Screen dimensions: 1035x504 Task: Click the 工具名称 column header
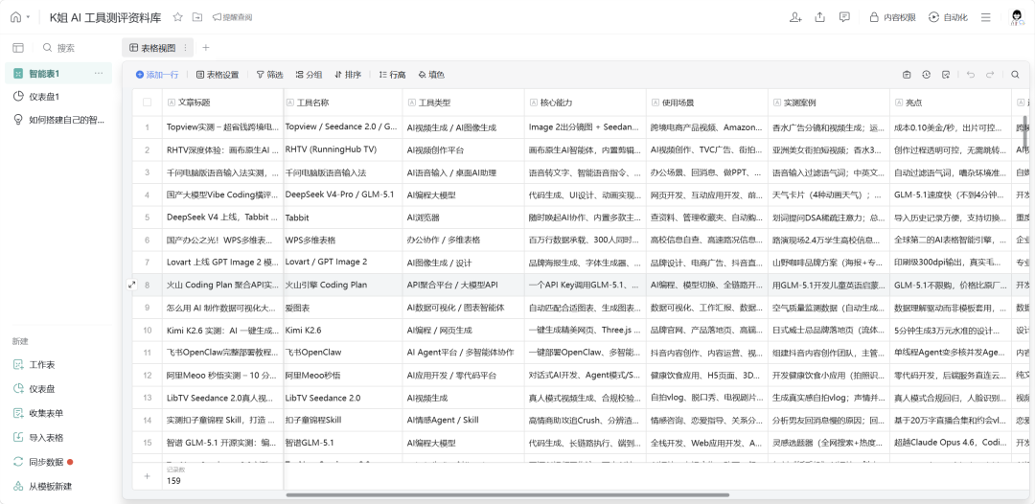(342, 103)
